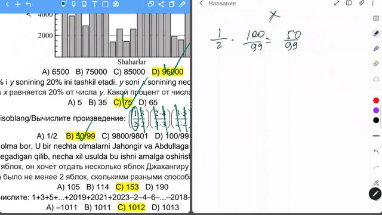Open the reading mode book icon
382x215 pixels.
(x=349, y=3)
